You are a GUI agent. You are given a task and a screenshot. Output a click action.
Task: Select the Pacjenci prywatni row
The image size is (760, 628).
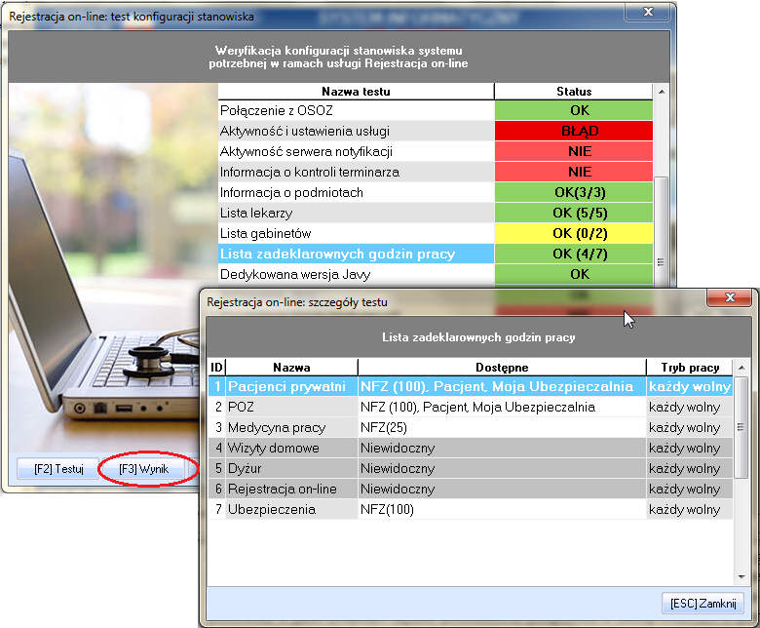coord(471,386)
